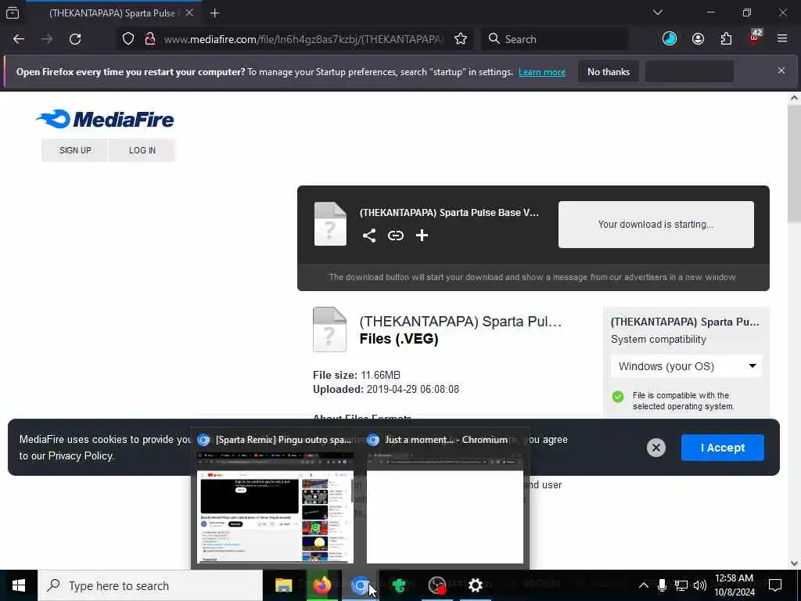This screenshot has width=801, height=601.
Task: Click the extension icon with badge 42
Action: coord(755,38)
